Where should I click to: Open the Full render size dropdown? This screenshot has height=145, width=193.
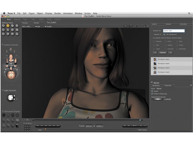click(x=38, y=26)
